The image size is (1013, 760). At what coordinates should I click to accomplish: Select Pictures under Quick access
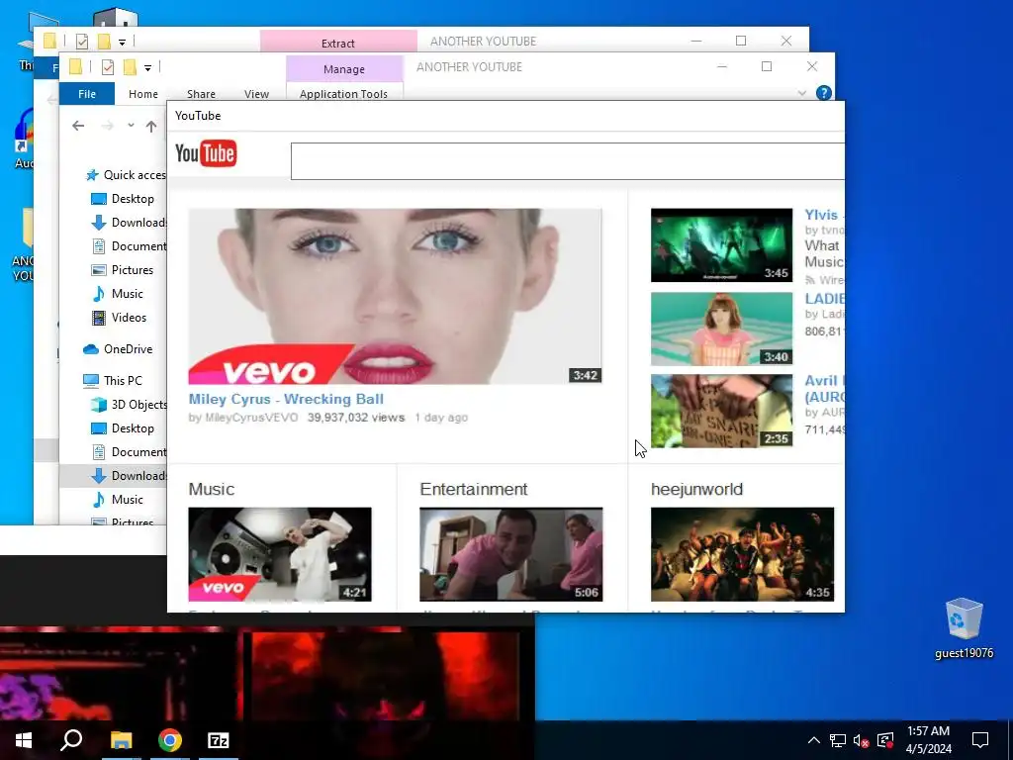tap(122, 270)
